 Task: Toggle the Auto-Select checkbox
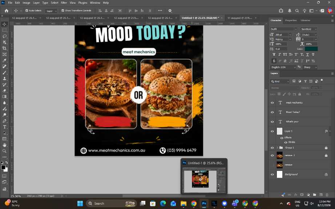coord(27,11)
